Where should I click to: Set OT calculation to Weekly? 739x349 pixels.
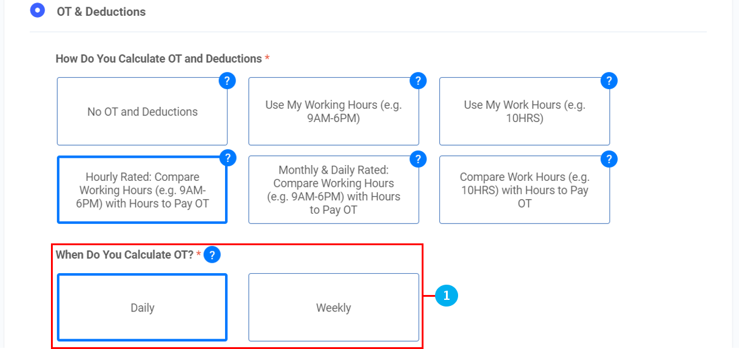pos(333,308)
